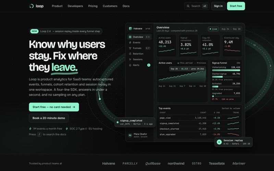Click the Overview grid icon in sidebar
274x171 pixels.
(130, 37)
